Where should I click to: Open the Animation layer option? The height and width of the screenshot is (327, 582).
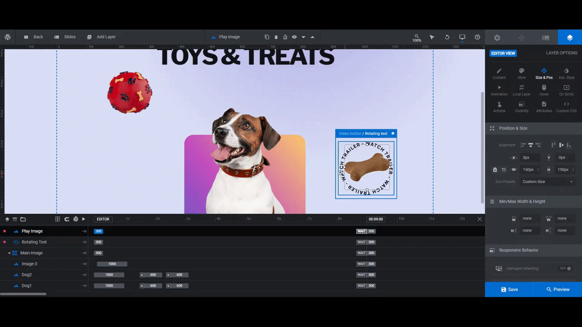tap(499, 90)
